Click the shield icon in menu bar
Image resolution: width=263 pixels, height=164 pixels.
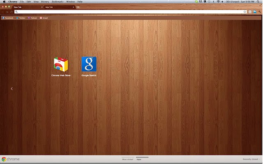point(205,2)
